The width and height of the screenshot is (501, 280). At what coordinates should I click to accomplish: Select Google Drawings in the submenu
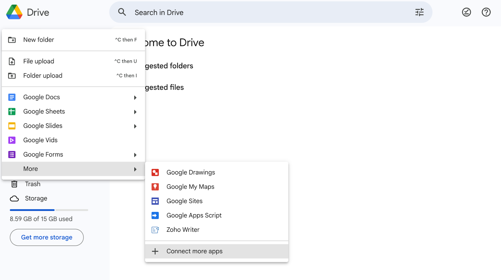[x=217, y=173]
